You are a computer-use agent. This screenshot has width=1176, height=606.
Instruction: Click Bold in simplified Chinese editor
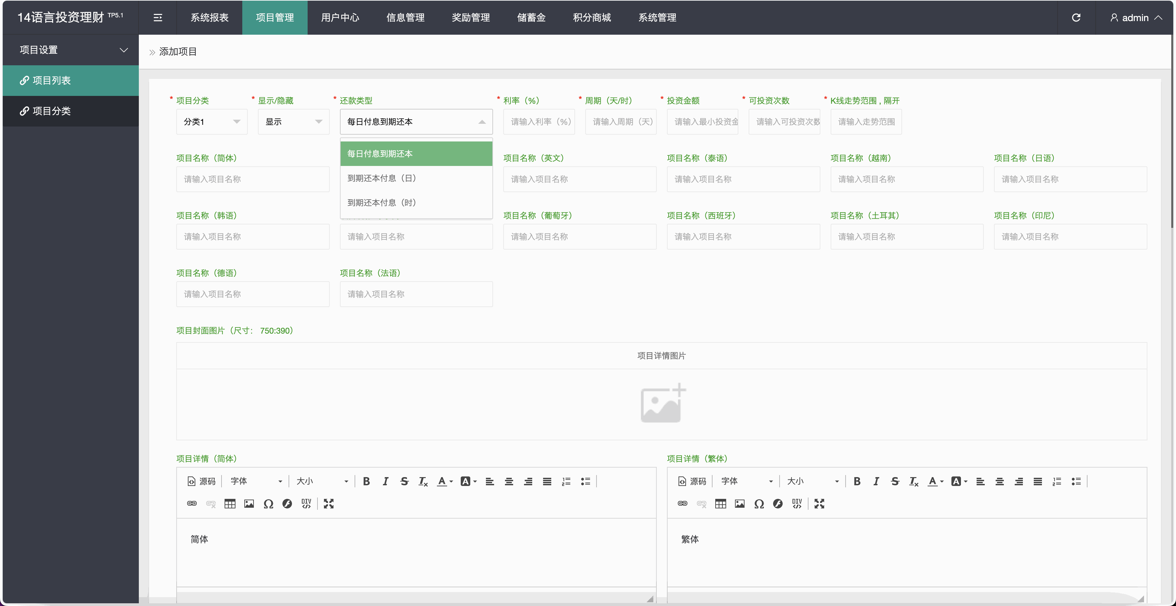point(366,481)
